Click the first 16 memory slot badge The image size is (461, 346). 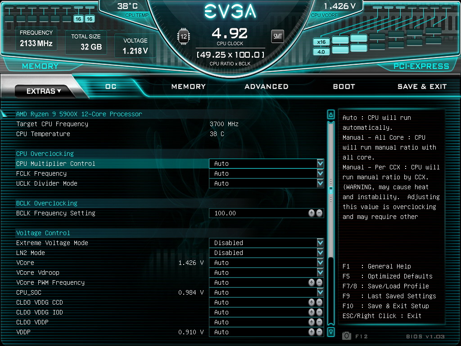pyautogui.click(x=78, y=19)
